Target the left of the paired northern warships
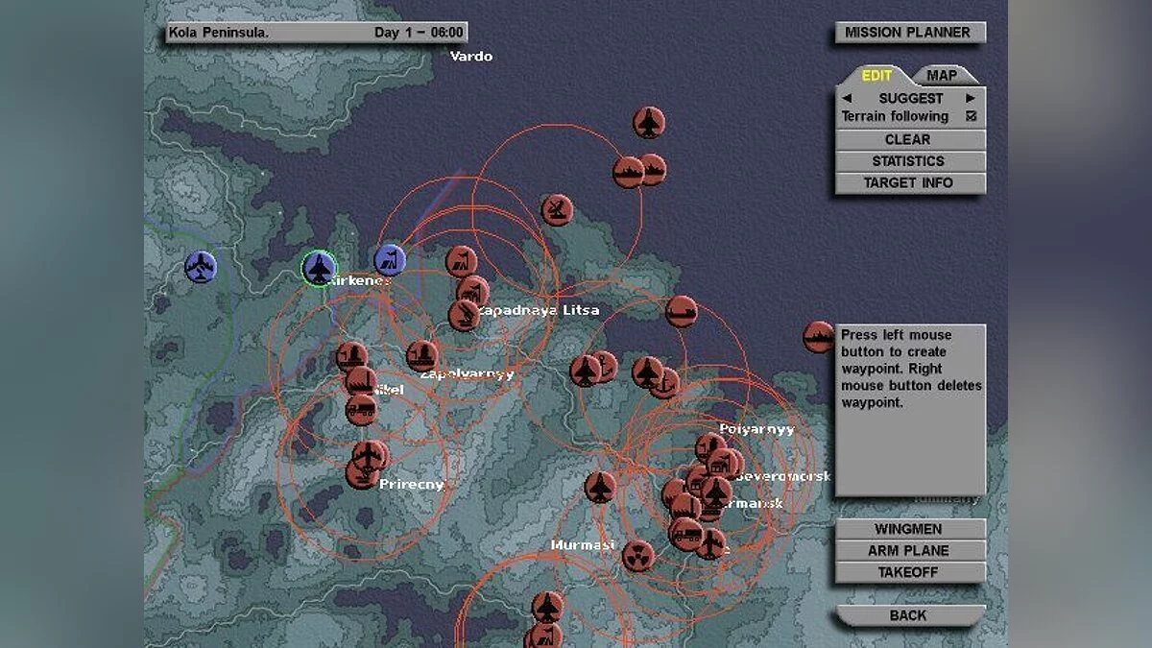The image size is (1152, 648). click(x=629, y=173)
